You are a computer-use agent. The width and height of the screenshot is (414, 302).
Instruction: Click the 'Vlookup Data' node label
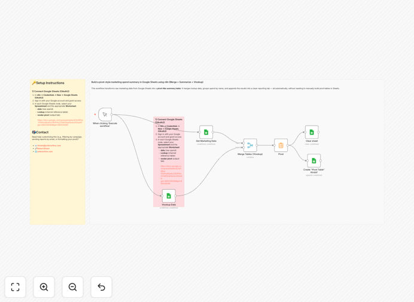point(169,205)
